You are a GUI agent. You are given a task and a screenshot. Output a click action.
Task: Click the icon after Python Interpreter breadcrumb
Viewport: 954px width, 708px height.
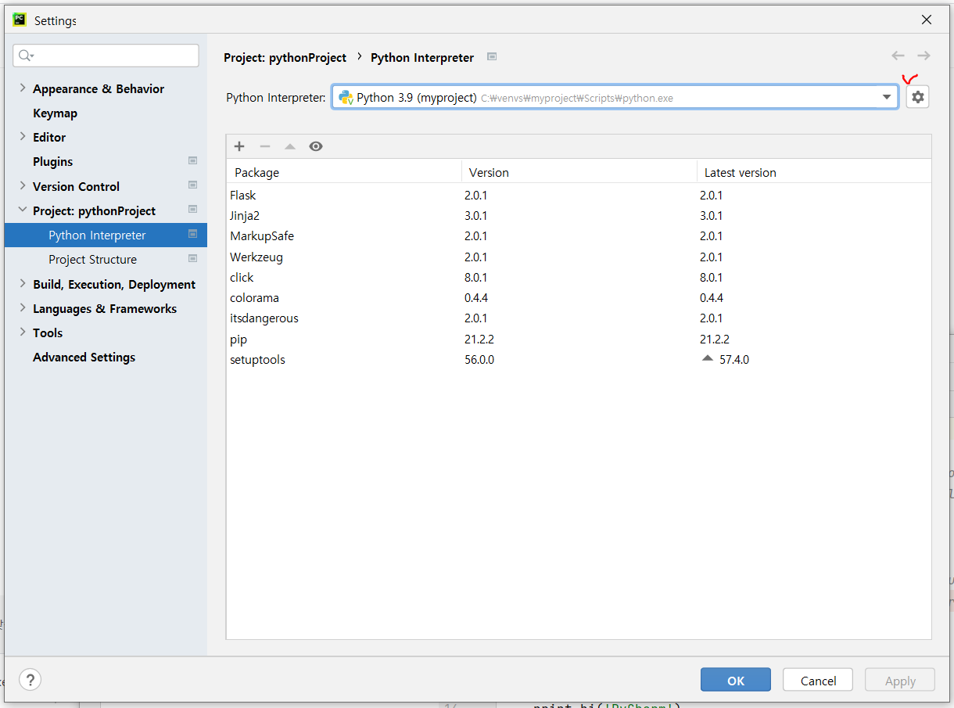click(492, 56)
